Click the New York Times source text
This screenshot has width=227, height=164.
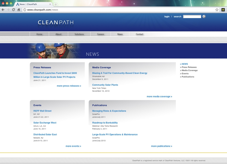(x=99, y=88)
